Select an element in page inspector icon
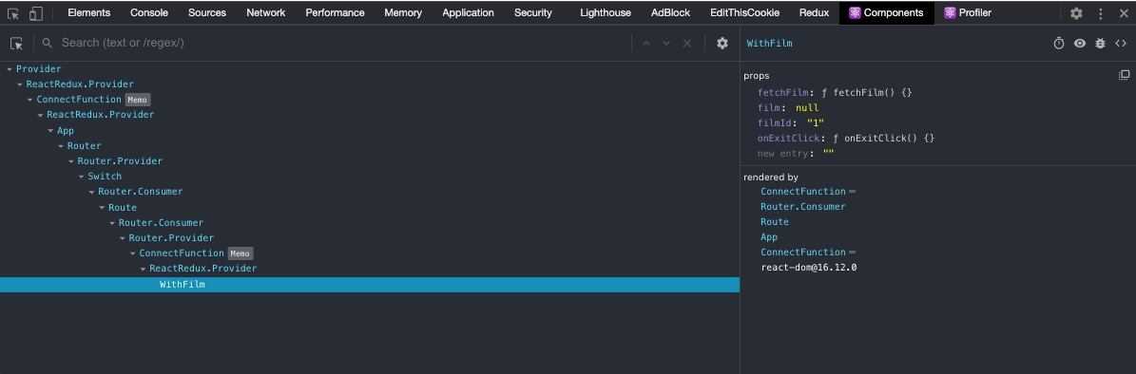The image size is (1136, 374). click(13, 13)
